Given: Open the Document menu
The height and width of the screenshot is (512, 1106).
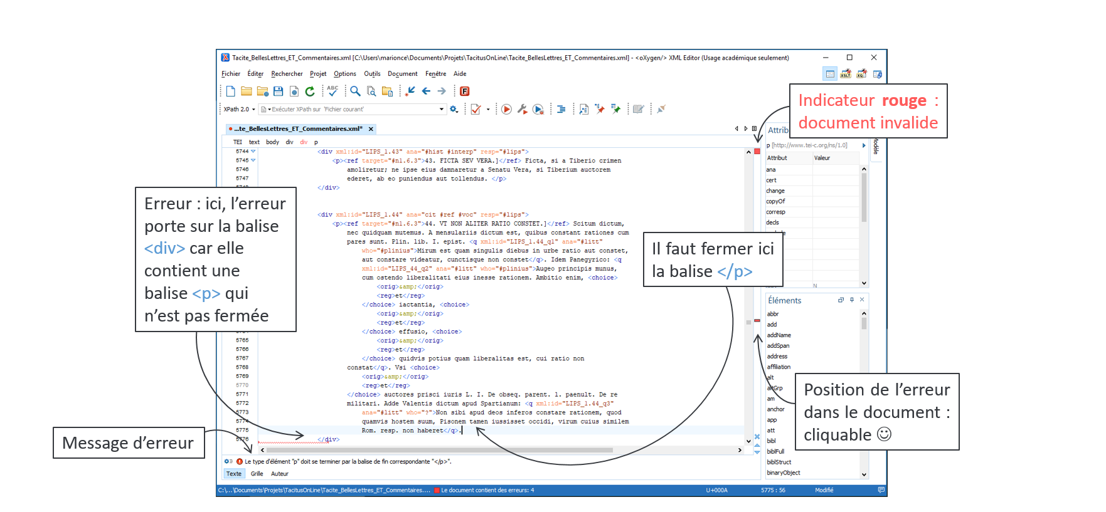Looking at the screenshot, I should [402, 74].
